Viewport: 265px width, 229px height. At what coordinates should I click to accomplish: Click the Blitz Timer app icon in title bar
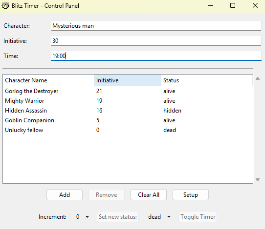tap(5, 5)
